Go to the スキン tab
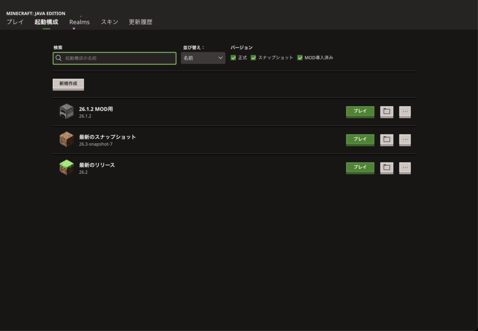 [109, 22]
